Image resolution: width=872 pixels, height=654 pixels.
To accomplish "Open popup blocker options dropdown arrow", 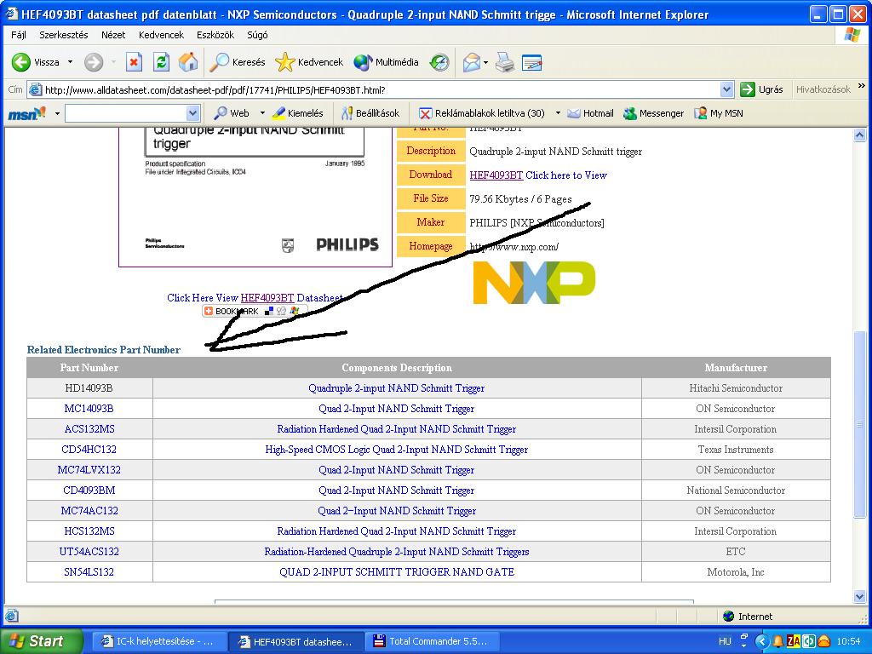I will click(x=557, y=113).
